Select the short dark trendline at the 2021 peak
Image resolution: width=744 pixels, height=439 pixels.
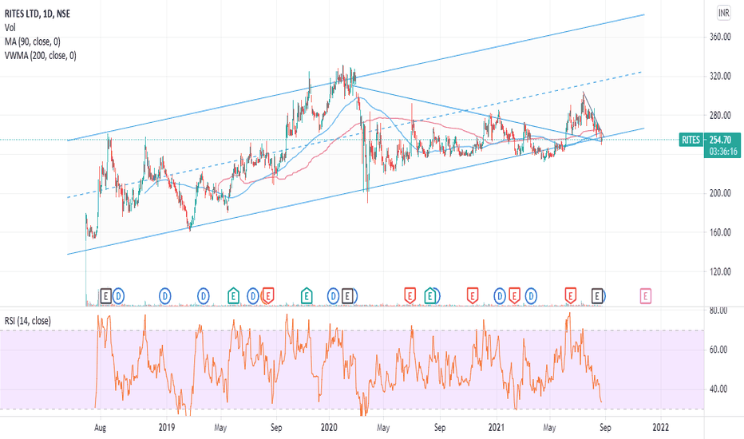593,114
